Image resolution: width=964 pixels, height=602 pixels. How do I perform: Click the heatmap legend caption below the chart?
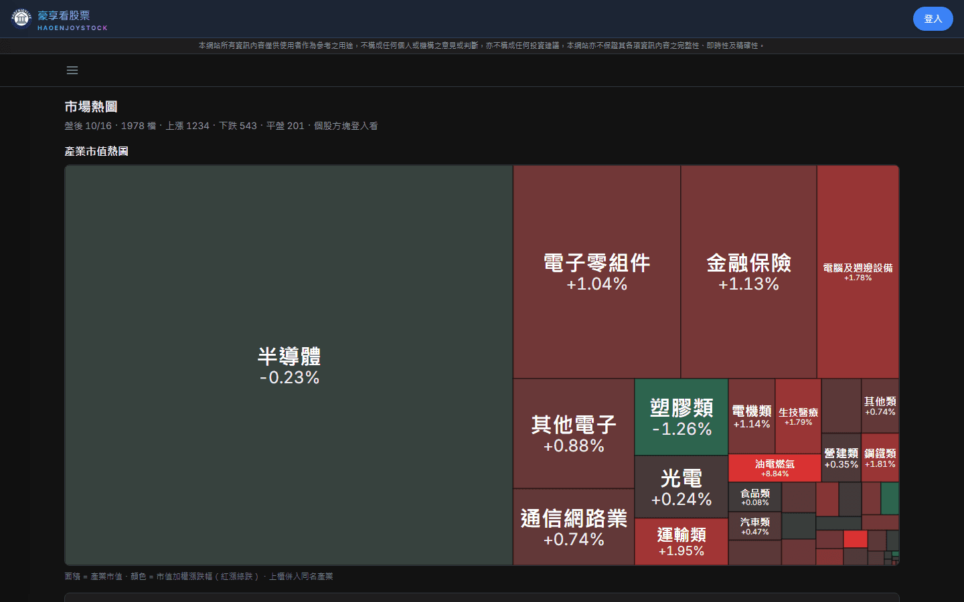pyautogui.click(x=199, y=576)
